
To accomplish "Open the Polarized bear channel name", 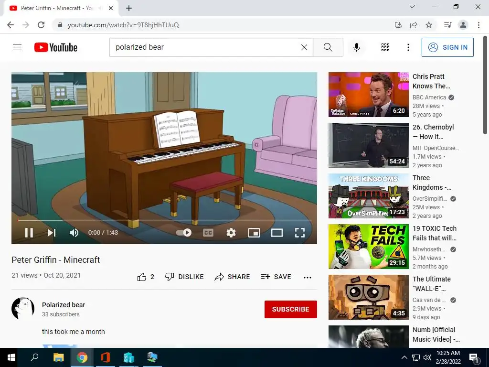I will coord(64,305).
